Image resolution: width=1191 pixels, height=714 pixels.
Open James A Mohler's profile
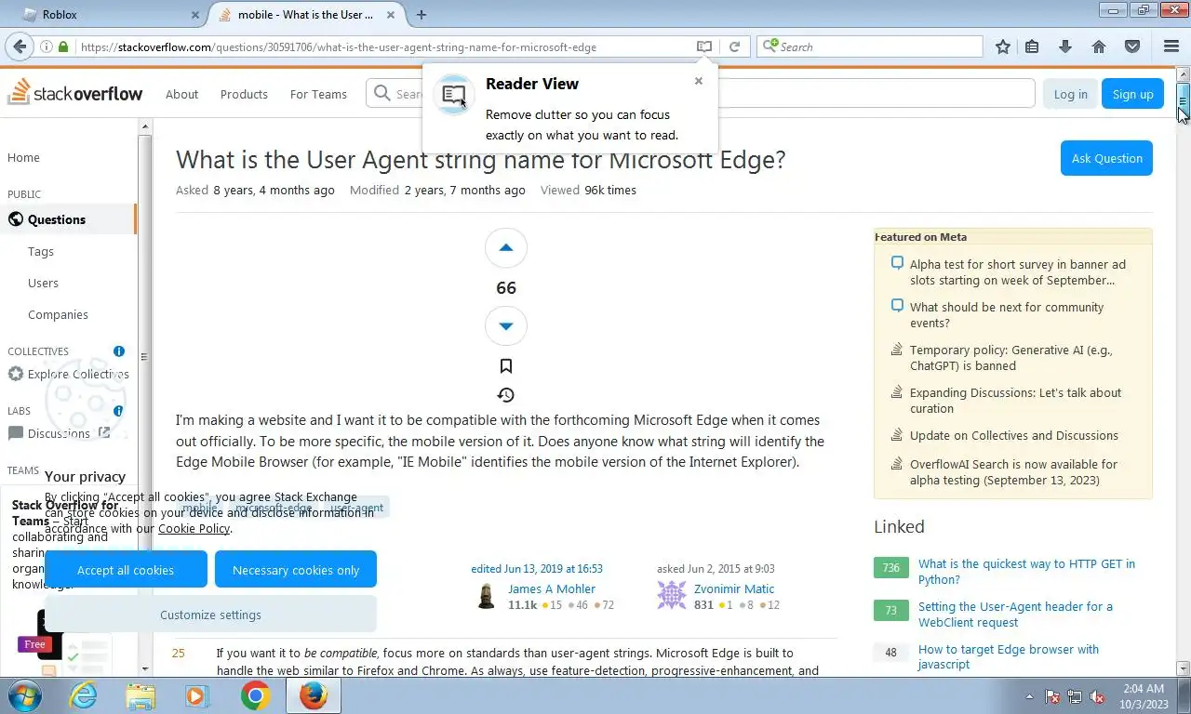[551, 588]
